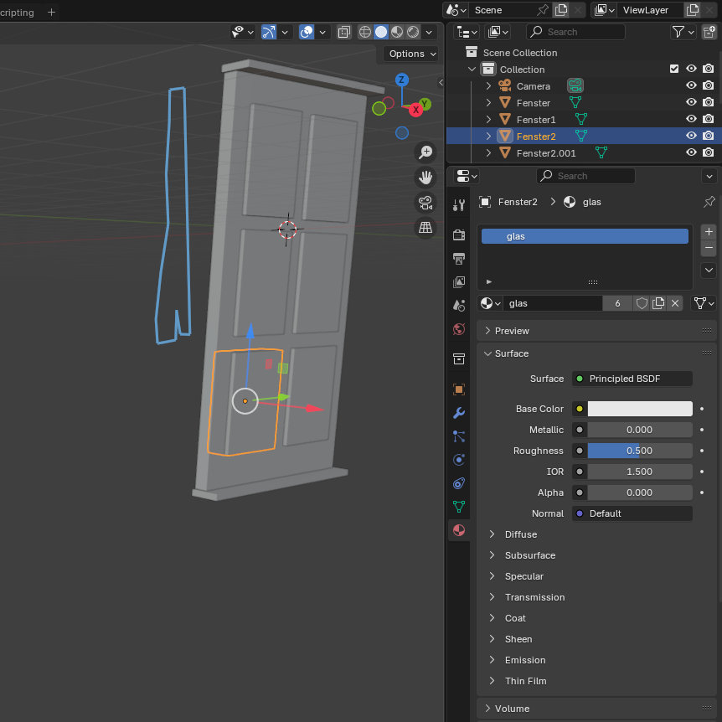Expand the Transmission panel

[x=534, y=597]
